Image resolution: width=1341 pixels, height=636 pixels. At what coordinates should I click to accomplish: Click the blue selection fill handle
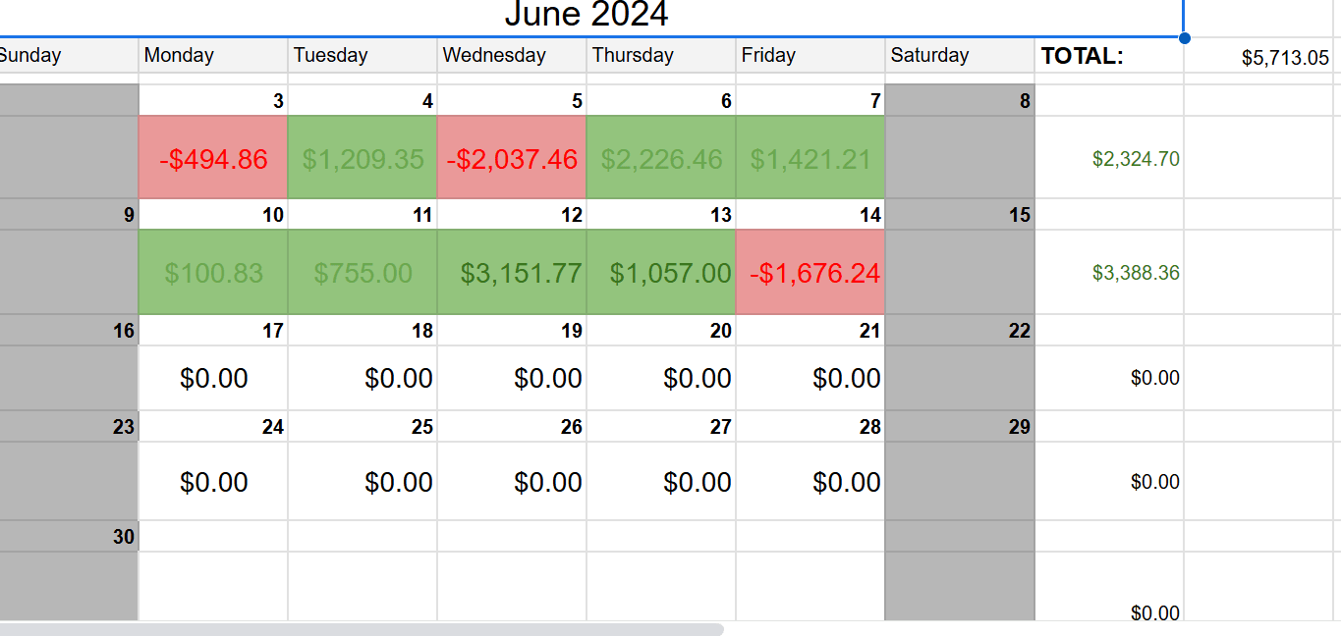1184,38
